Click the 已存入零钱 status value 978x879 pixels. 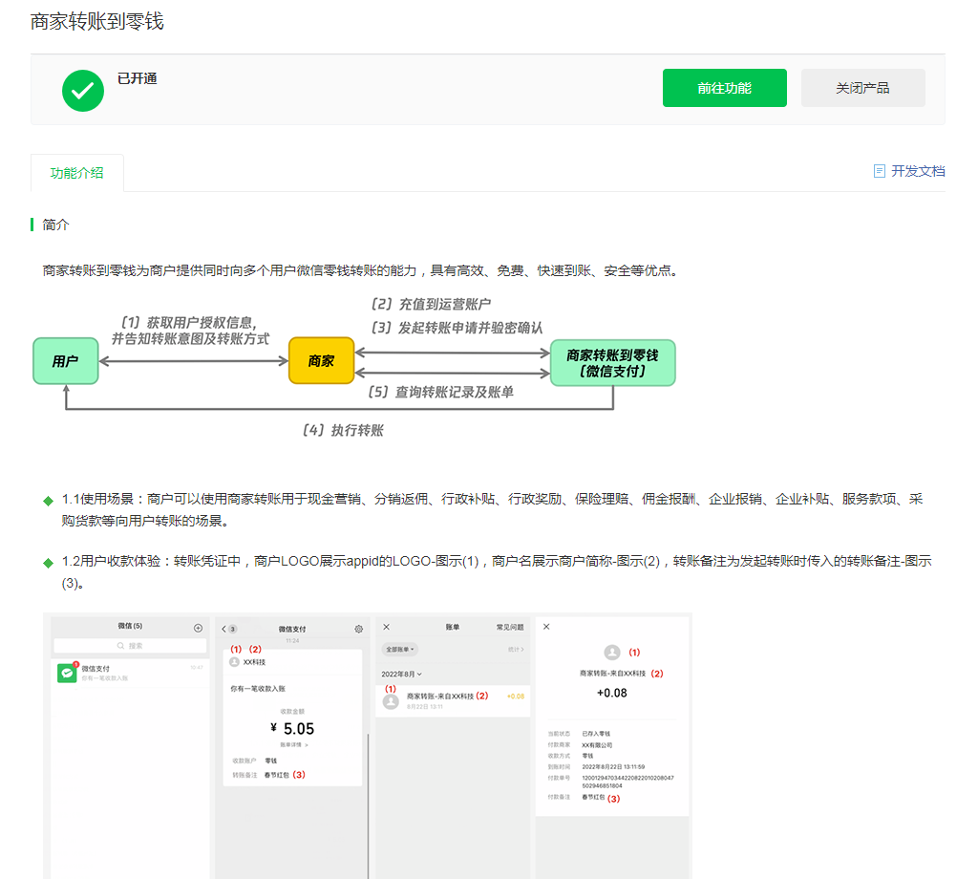pyautogui.click(x=596, y=734)
